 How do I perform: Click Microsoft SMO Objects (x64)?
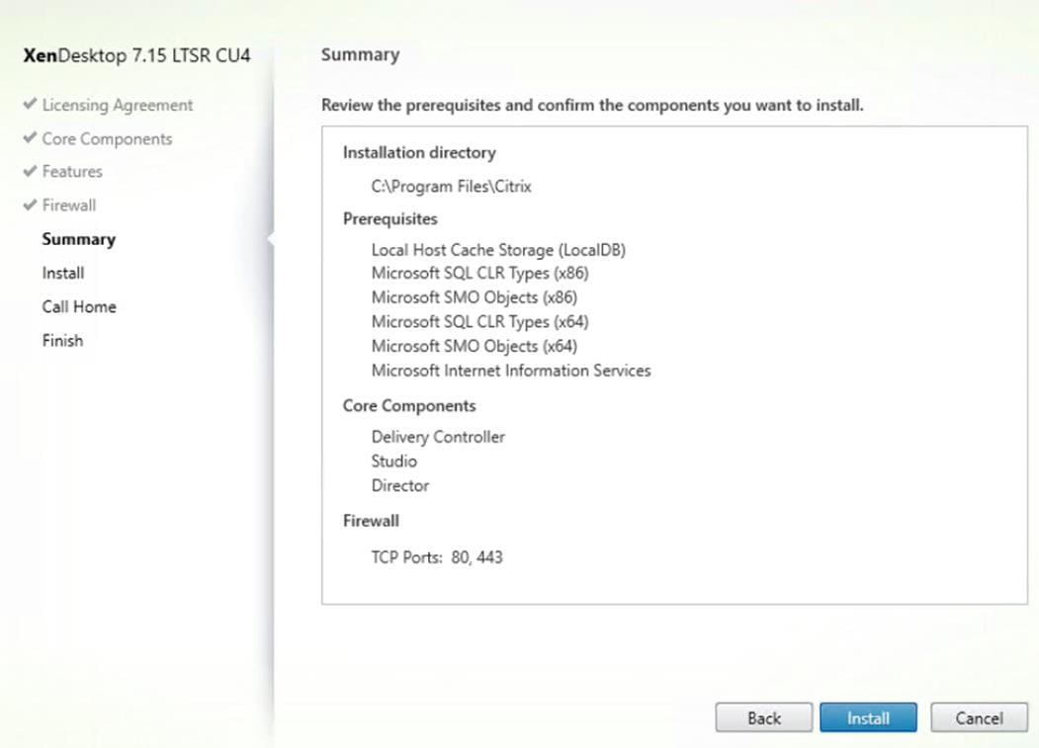coord(474,346)
